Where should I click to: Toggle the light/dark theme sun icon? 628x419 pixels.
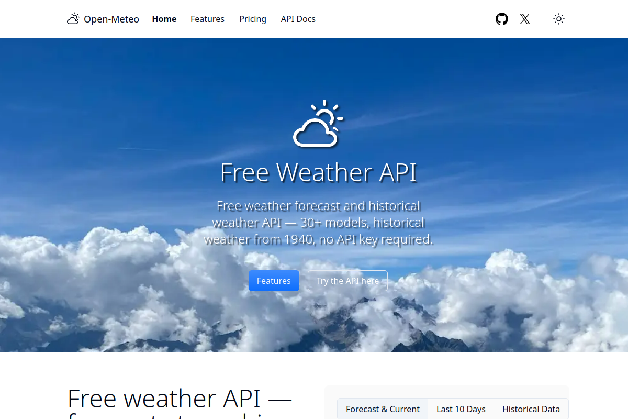[559, 19]
